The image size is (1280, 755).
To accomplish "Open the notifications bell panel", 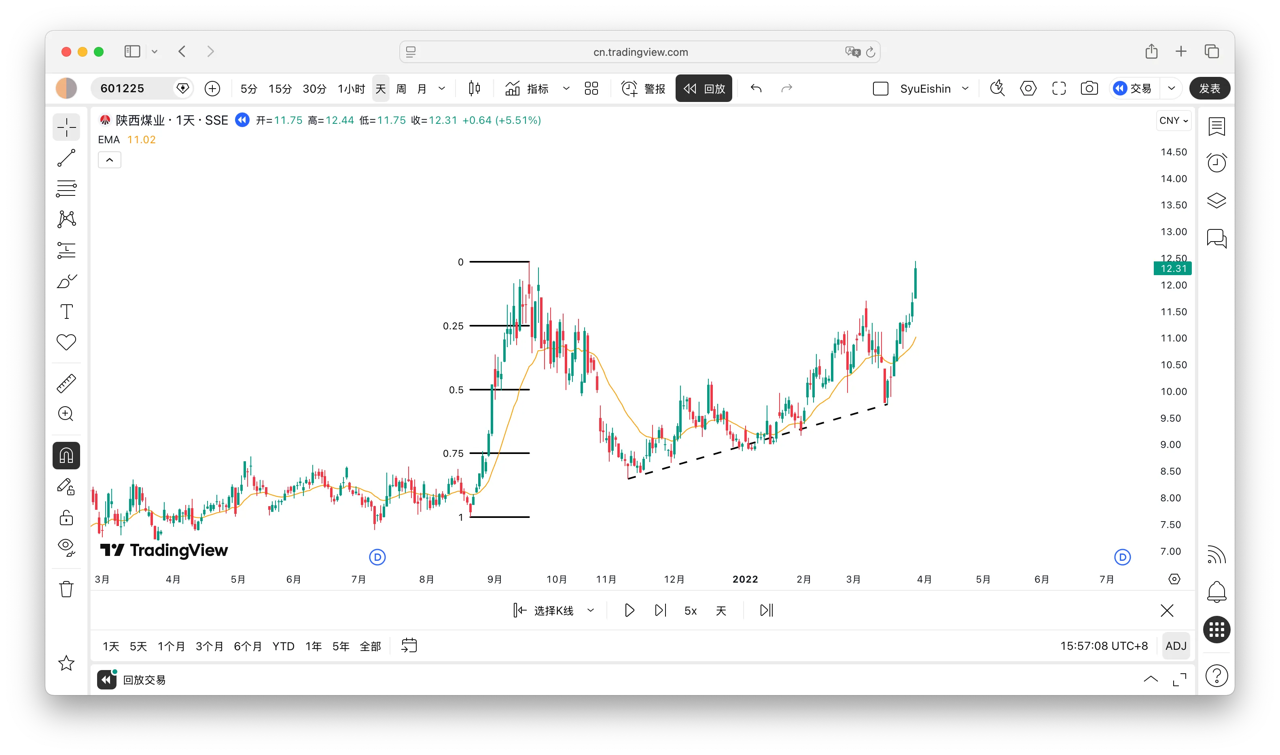I will click(1217, 592).
